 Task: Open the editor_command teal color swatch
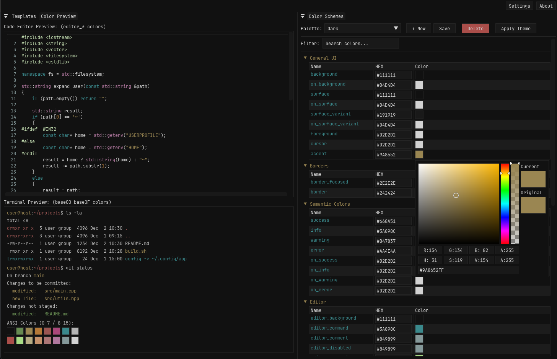coord(419,329)
